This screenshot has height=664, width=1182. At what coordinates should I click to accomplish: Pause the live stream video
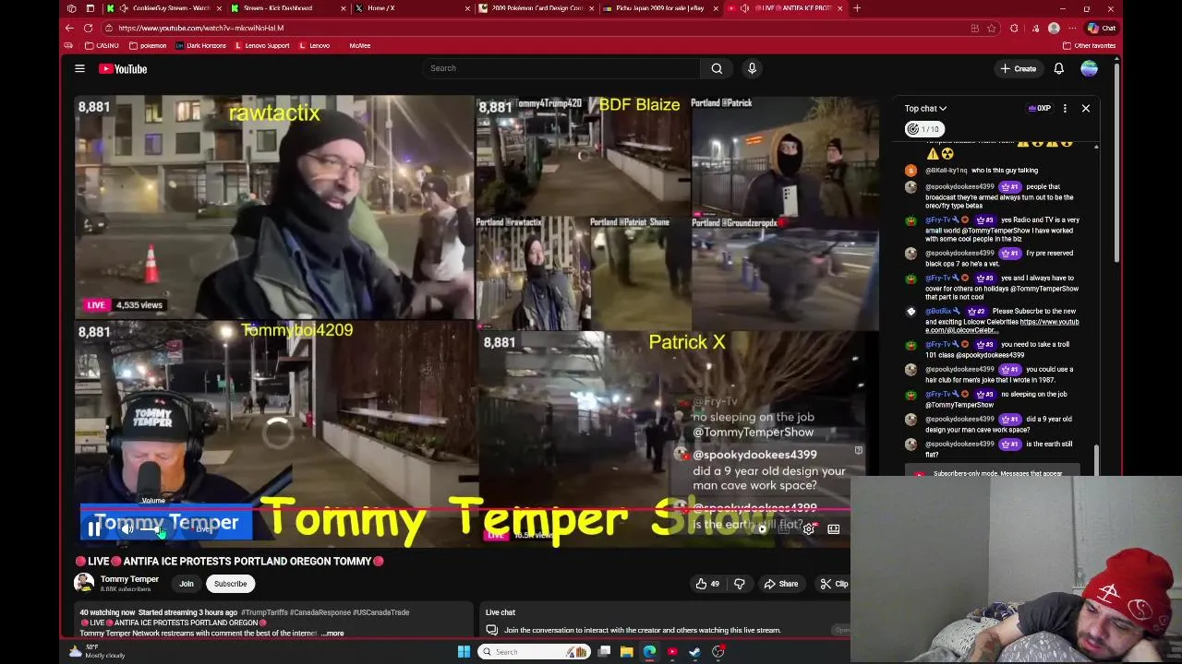pos(93,528)
